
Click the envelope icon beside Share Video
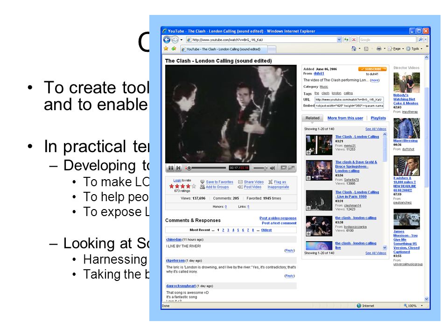click(x=240, y=182)
